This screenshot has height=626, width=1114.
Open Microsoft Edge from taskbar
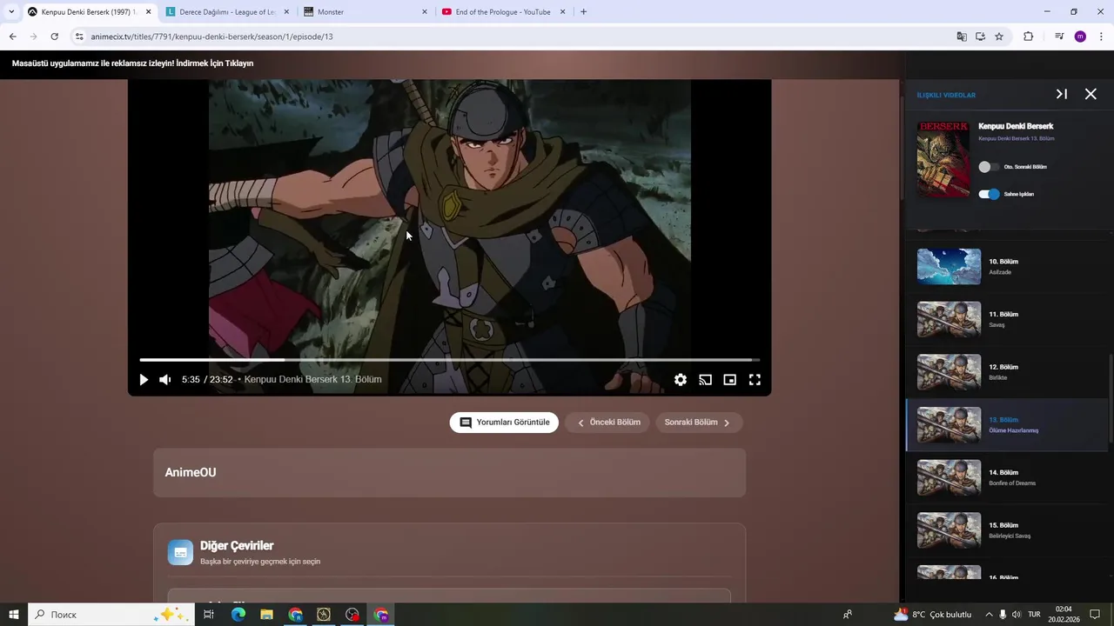click(238, 615)
